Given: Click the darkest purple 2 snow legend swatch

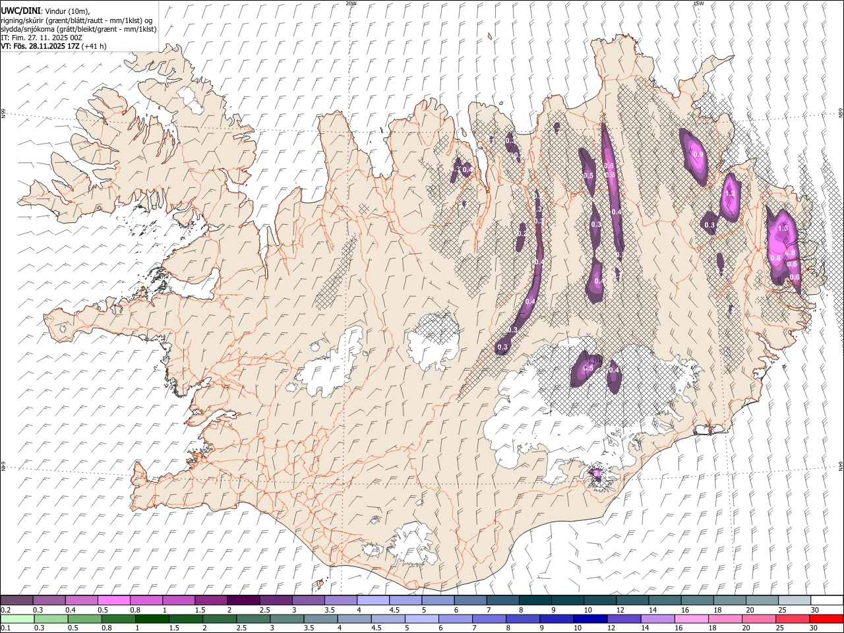Looking at the screenshot, I should 243,600.
